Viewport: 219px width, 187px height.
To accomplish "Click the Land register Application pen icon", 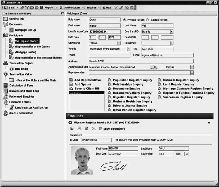I will (11, 107).
